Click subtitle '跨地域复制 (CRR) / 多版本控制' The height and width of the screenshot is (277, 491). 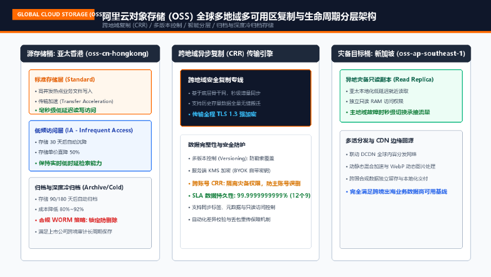point(142,25)
